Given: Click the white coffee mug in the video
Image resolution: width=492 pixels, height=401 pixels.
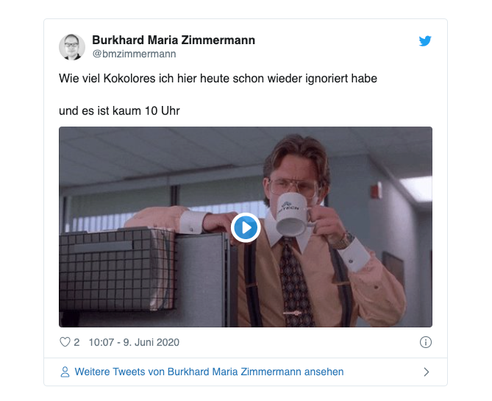Looking at the screenshot, I should point(292,214).
